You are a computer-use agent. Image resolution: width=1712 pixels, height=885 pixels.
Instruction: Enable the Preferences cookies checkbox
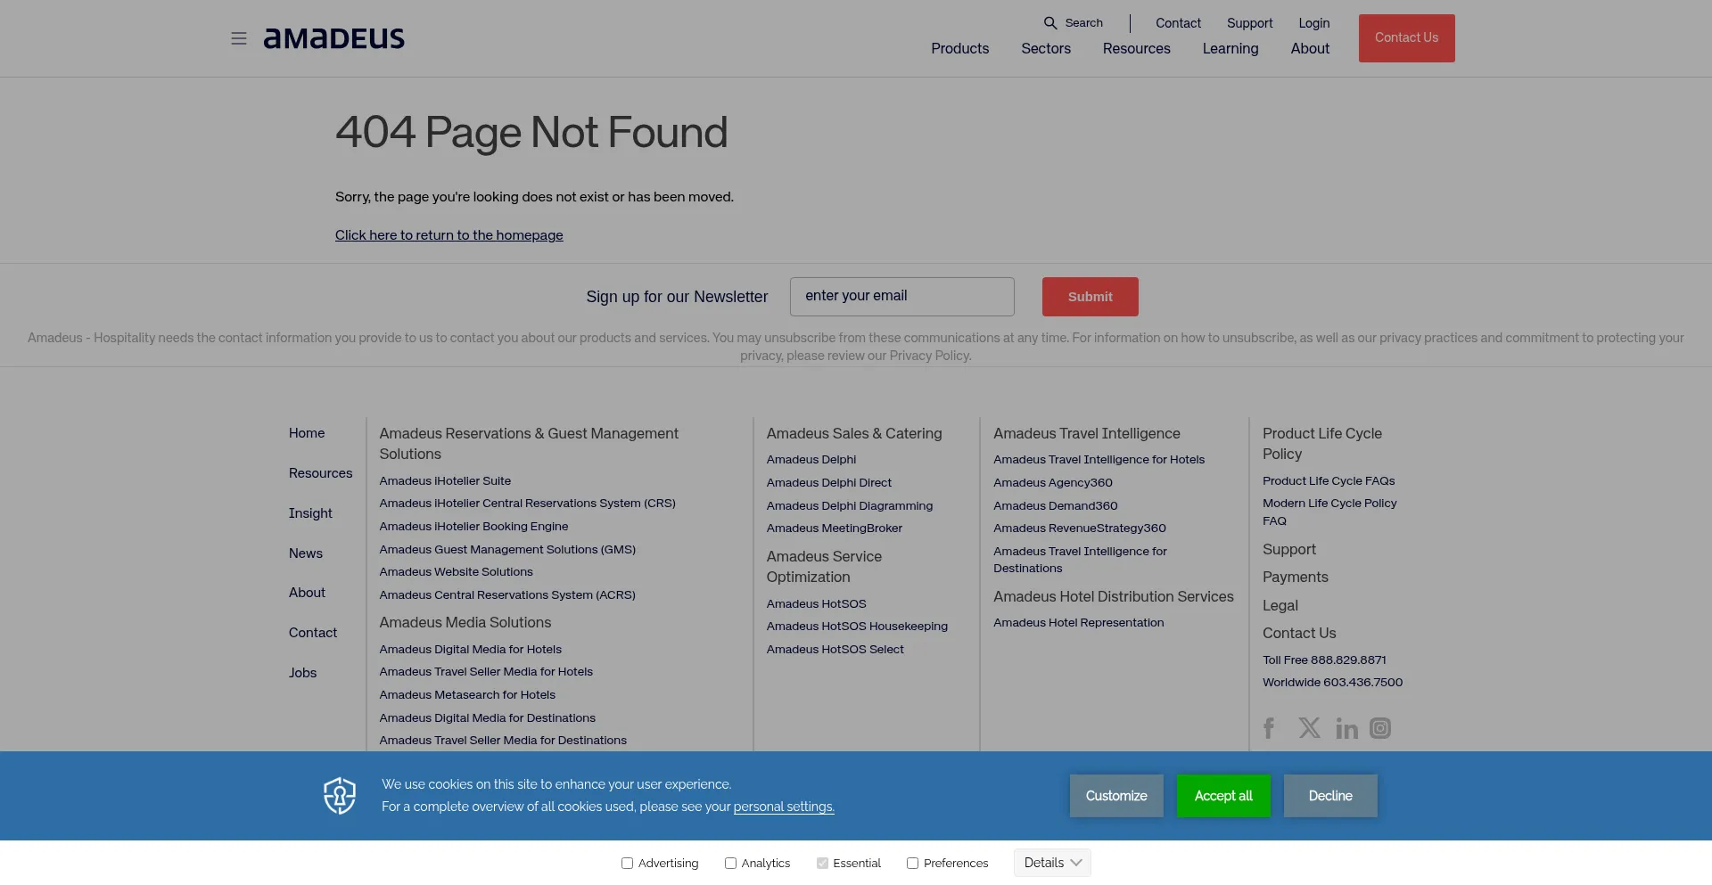[912, 863]
